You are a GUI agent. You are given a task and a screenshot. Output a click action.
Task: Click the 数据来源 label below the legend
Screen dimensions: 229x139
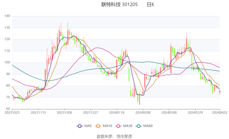(x=105, y=136)
